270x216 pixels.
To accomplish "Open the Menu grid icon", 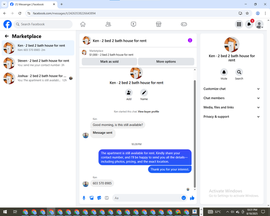I will pyautogui.click(x=239, y=24).
